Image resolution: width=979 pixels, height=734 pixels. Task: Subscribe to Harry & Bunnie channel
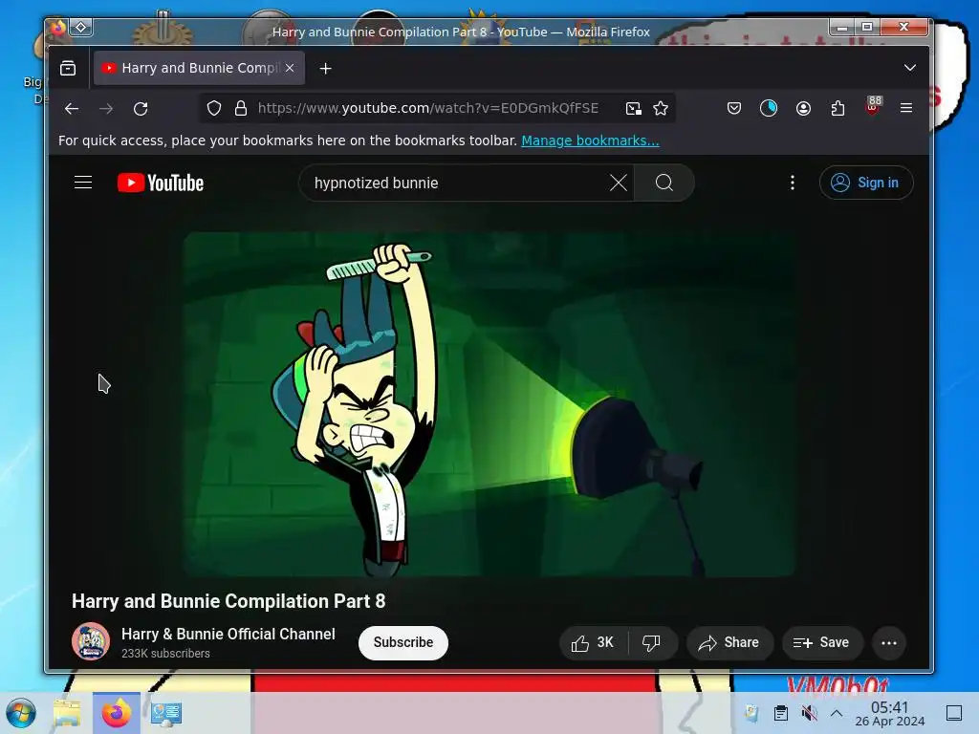[403, 642]
